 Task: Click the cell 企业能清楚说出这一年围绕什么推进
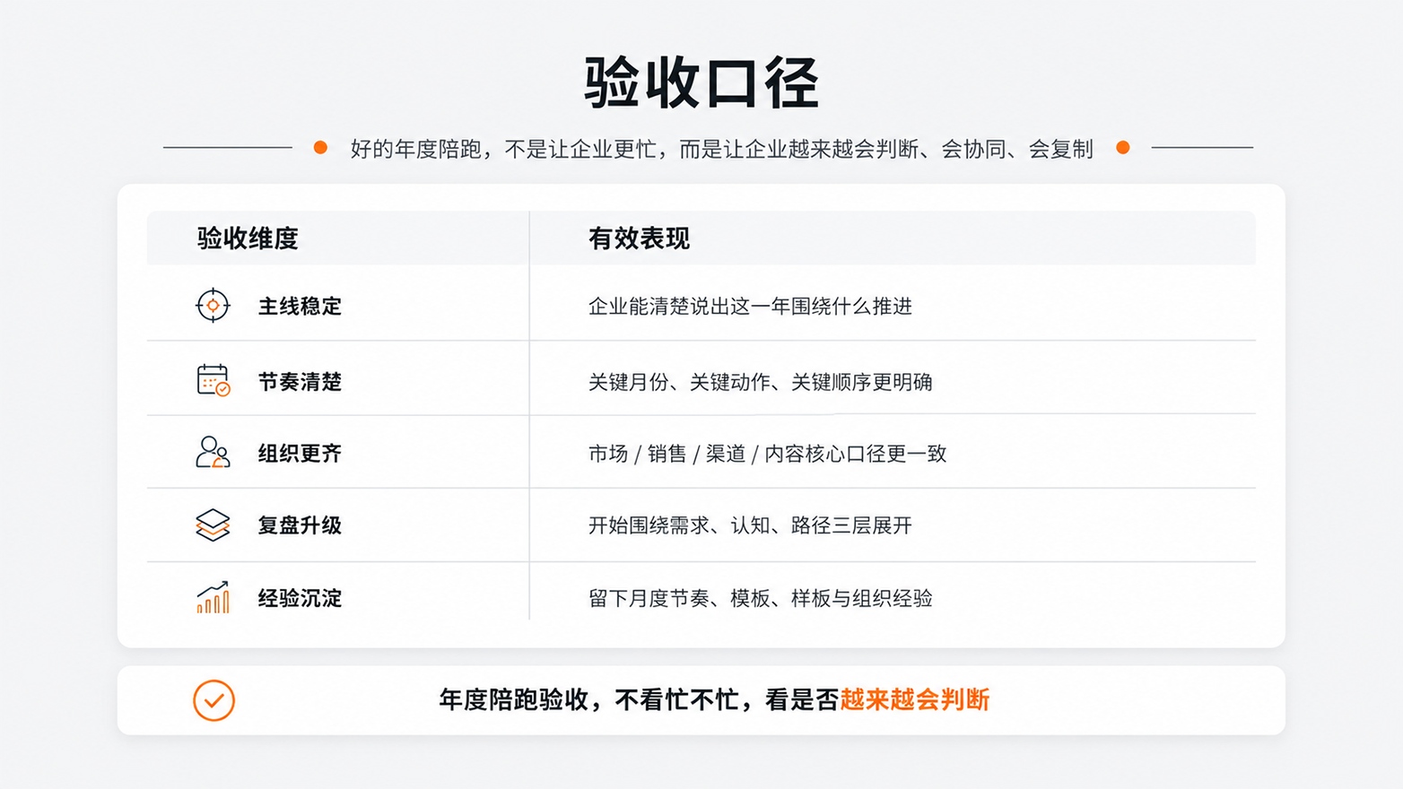[750, 307]
